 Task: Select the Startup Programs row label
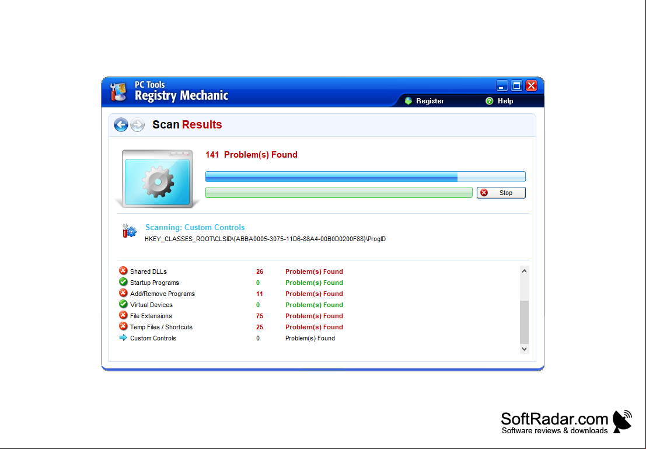pyautogui.click(x=155, y=283)
